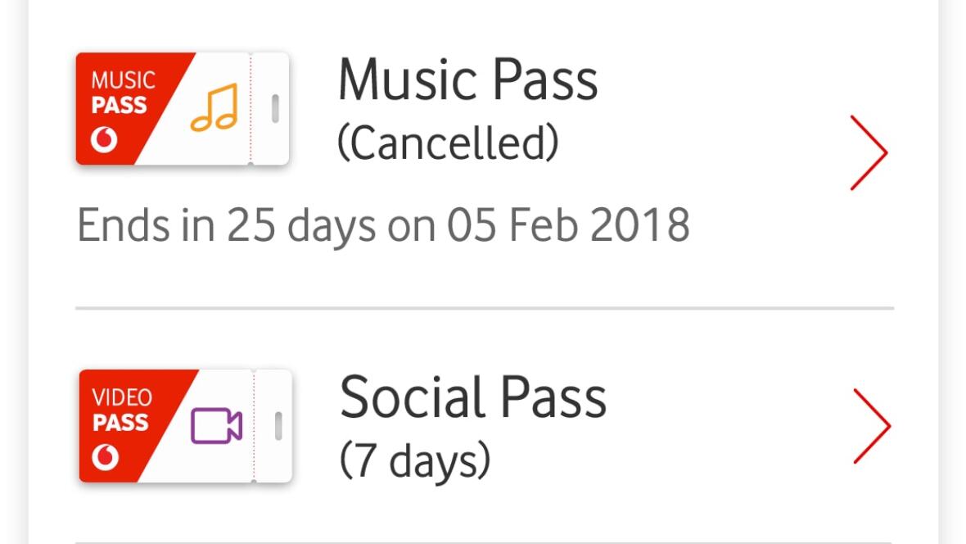Click the divider line below the Music Pass entry
The height and width of the screenshot is (544, 966).
(x=484, y=308)
